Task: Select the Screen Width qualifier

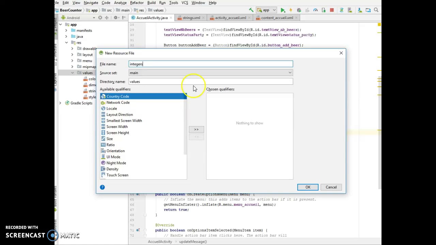Action: 143,127
